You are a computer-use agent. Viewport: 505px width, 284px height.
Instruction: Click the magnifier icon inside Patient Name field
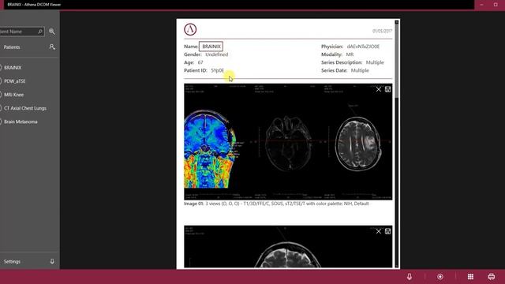click(x=40, y=32)
